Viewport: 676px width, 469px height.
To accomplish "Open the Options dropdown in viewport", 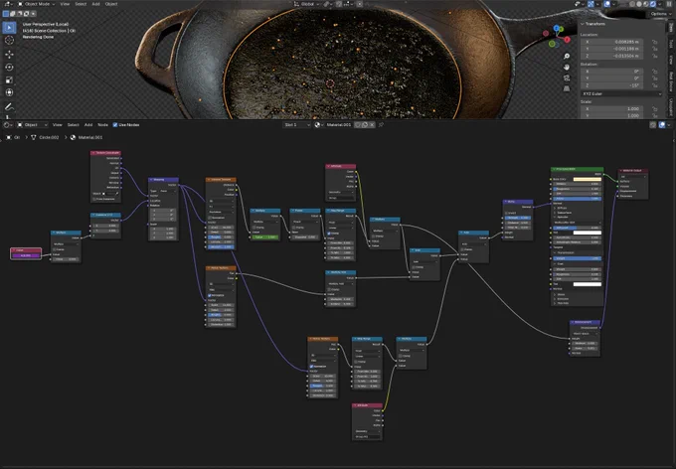I will pyautogui.click(x=660, y=14).
